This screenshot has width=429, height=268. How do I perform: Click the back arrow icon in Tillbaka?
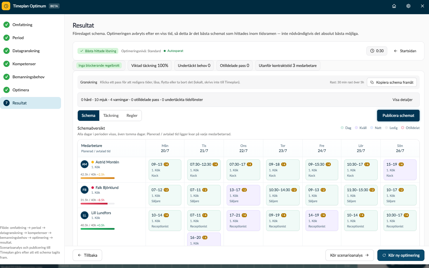[80, 255]
